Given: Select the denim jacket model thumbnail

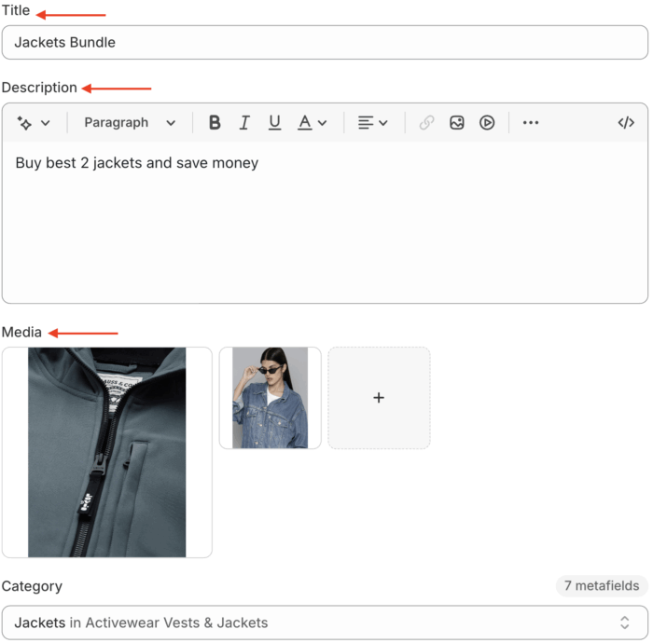Looking at the screenshot, I should tap(270, 398).
